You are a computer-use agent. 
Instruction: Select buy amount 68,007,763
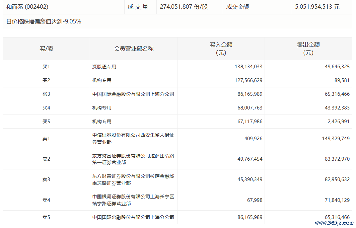(x=250, y=108)
